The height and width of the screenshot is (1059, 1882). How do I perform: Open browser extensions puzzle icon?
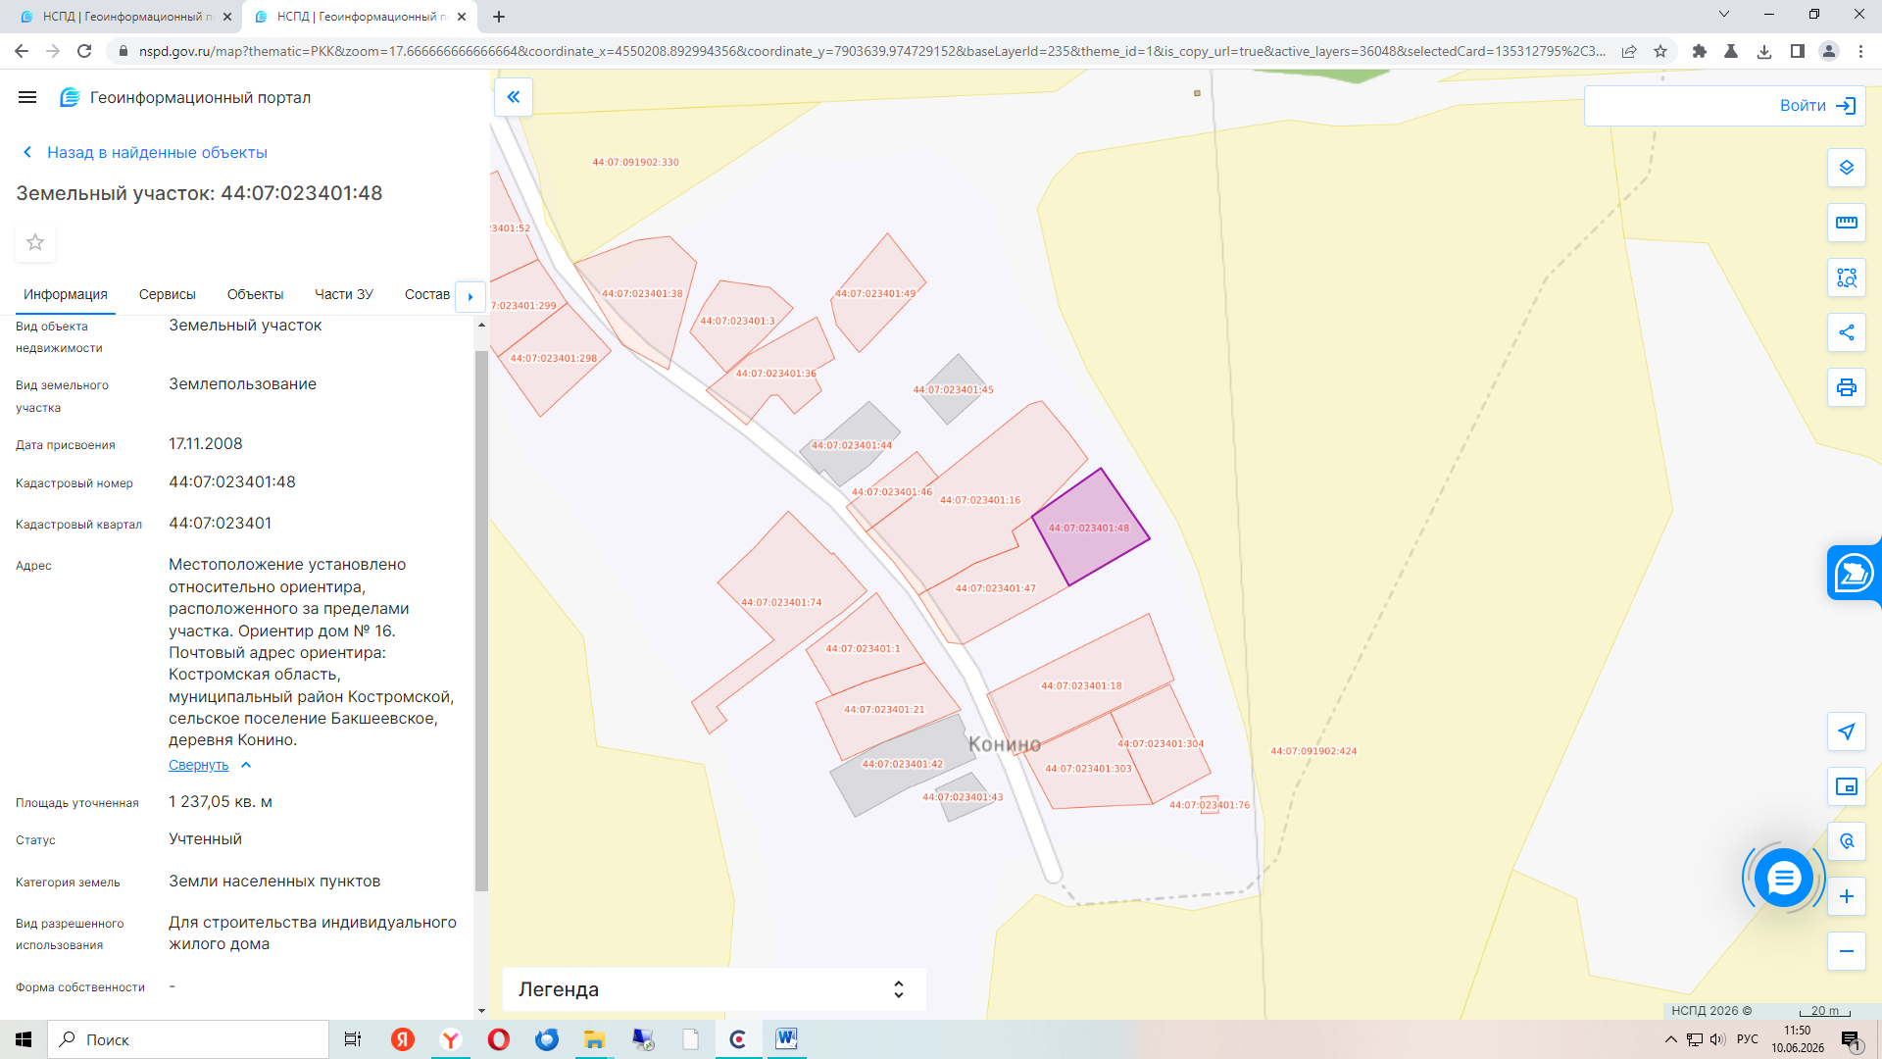(1700, 51)
